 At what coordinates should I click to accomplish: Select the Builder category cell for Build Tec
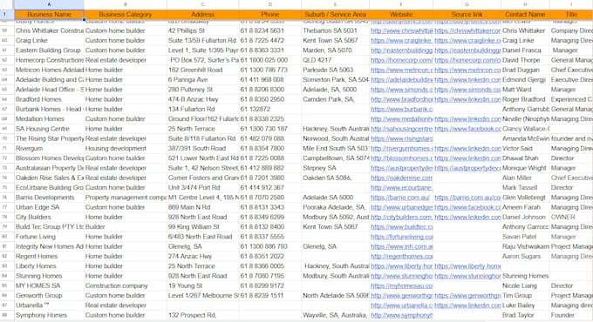126,227
